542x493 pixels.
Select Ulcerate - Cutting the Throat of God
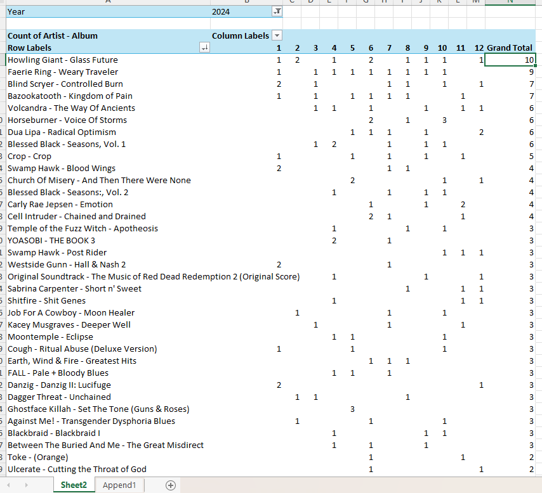pos(108,469)
